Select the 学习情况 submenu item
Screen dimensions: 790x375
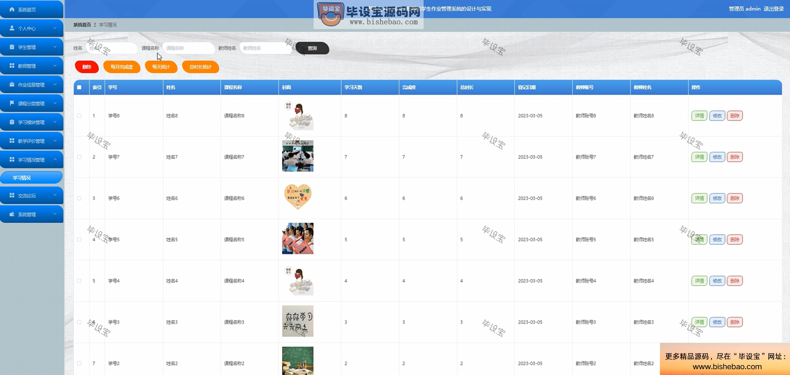click(x=31, y=178)
